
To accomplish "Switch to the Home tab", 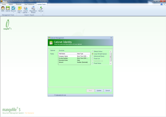I will click(x=4, y=4).
